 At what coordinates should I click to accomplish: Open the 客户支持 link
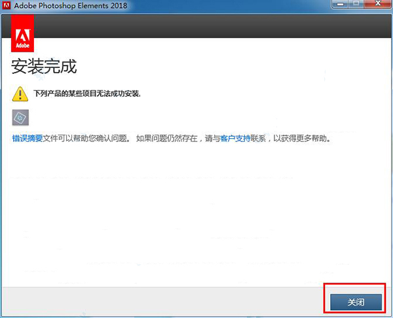tap(235, 138)
